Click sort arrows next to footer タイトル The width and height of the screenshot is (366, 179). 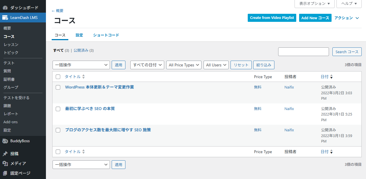pyautogui.click(x=84, y=152)
